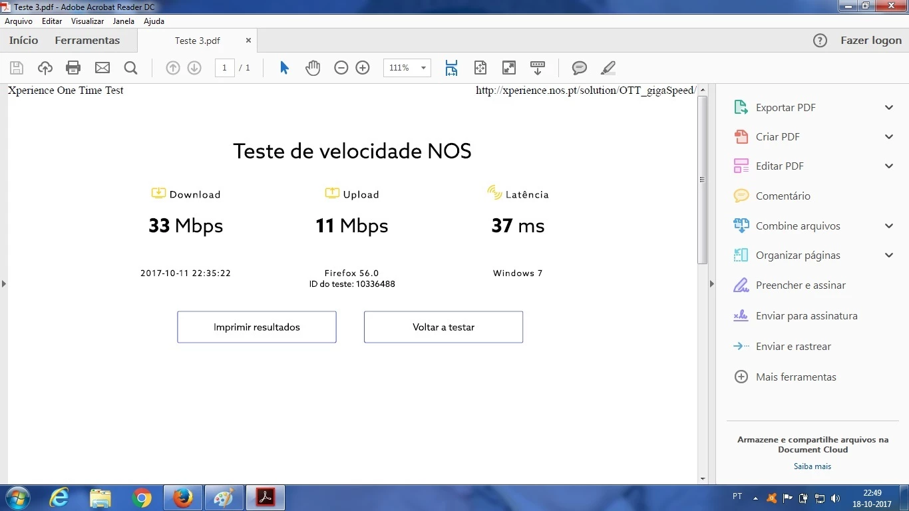909x511 pixels.
Task: Open the Combine arquivos tool
Action: (x=787, y=226)
